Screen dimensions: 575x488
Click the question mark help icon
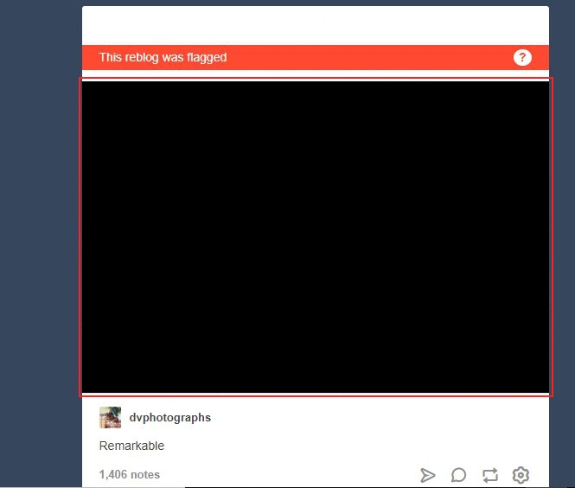pos(522,58)
